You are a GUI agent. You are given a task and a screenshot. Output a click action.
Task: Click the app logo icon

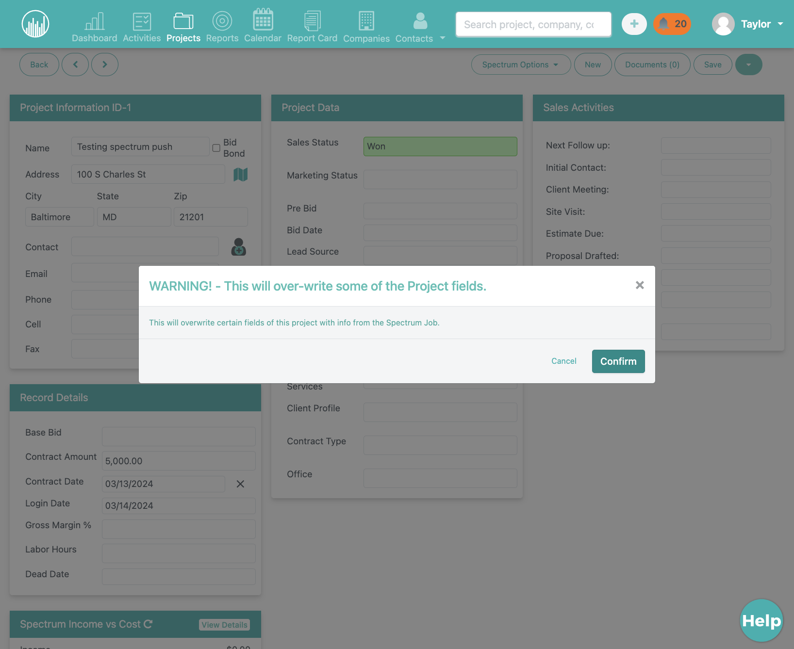pyautogui.click(x=35, y=24)
